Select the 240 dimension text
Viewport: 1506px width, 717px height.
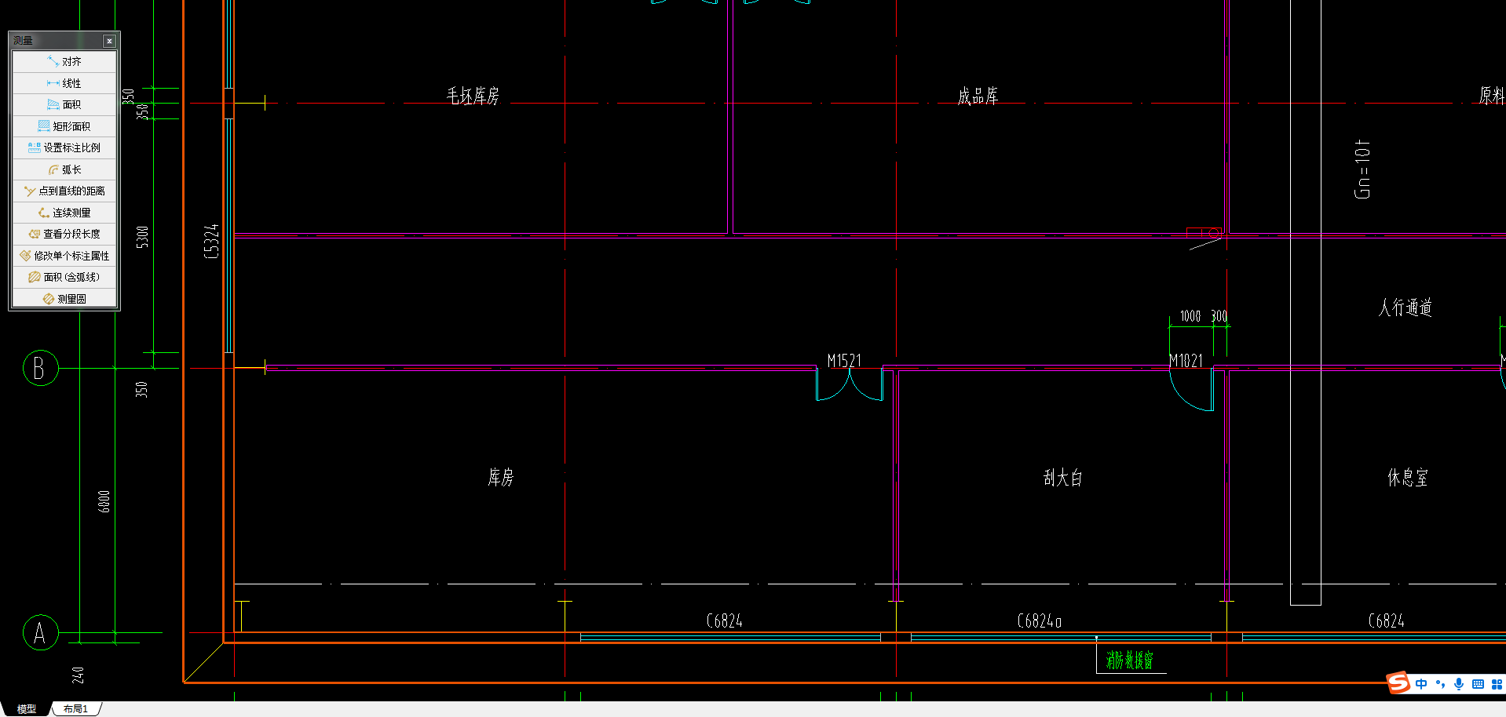point(78,675)
